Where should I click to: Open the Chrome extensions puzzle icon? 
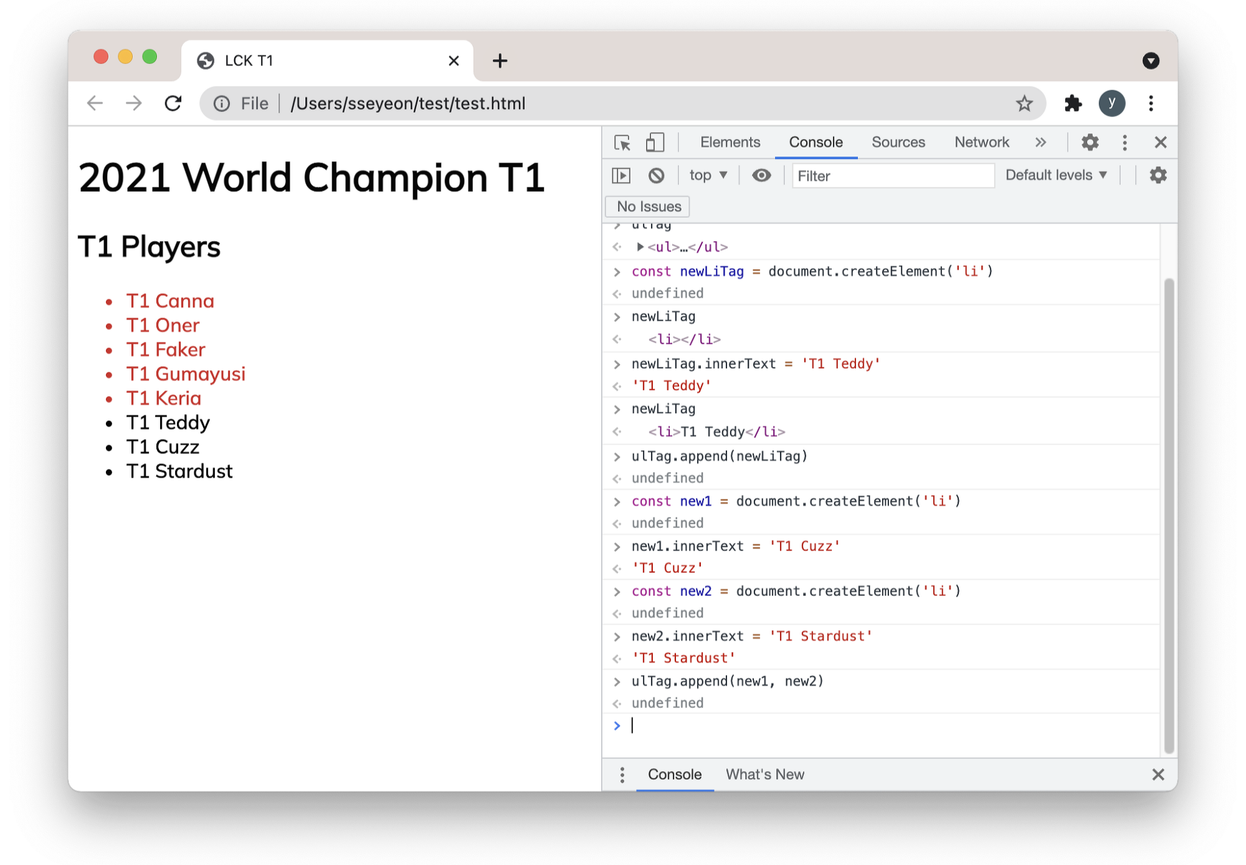click(1073, 103)
